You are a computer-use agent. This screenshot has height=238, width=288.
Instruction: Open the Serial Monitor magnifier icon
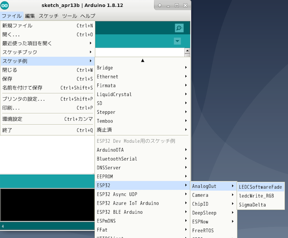pos(179,28)
